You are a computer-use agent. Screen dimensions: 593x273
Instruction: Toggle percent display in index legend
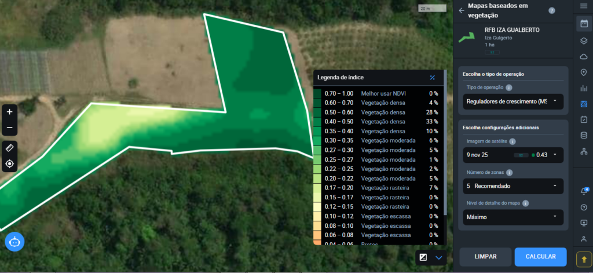click(432, 77)
